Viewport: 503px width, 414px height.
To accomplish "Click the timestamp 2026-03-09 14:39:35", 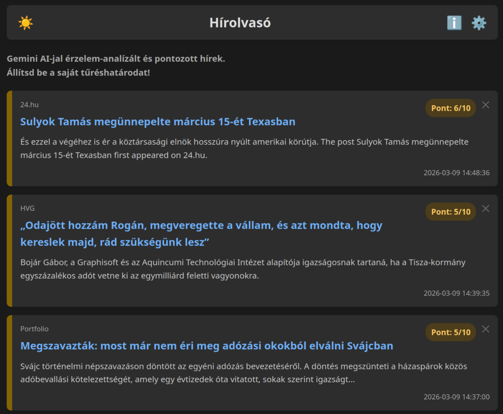I will (456, 293).
